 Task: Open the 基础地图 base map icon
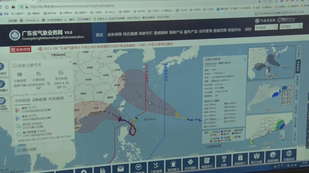click(x=273, y=155)
